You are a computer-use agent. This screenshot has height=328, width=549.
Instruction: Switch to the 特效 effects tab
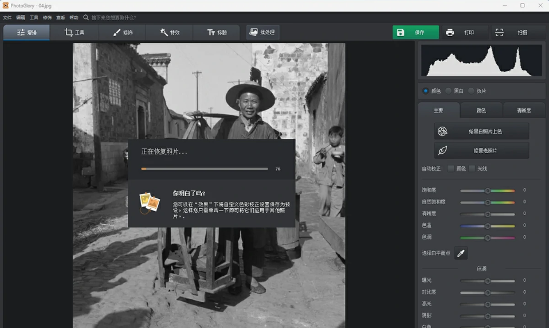pyautogui.click(x=170, y=32)
